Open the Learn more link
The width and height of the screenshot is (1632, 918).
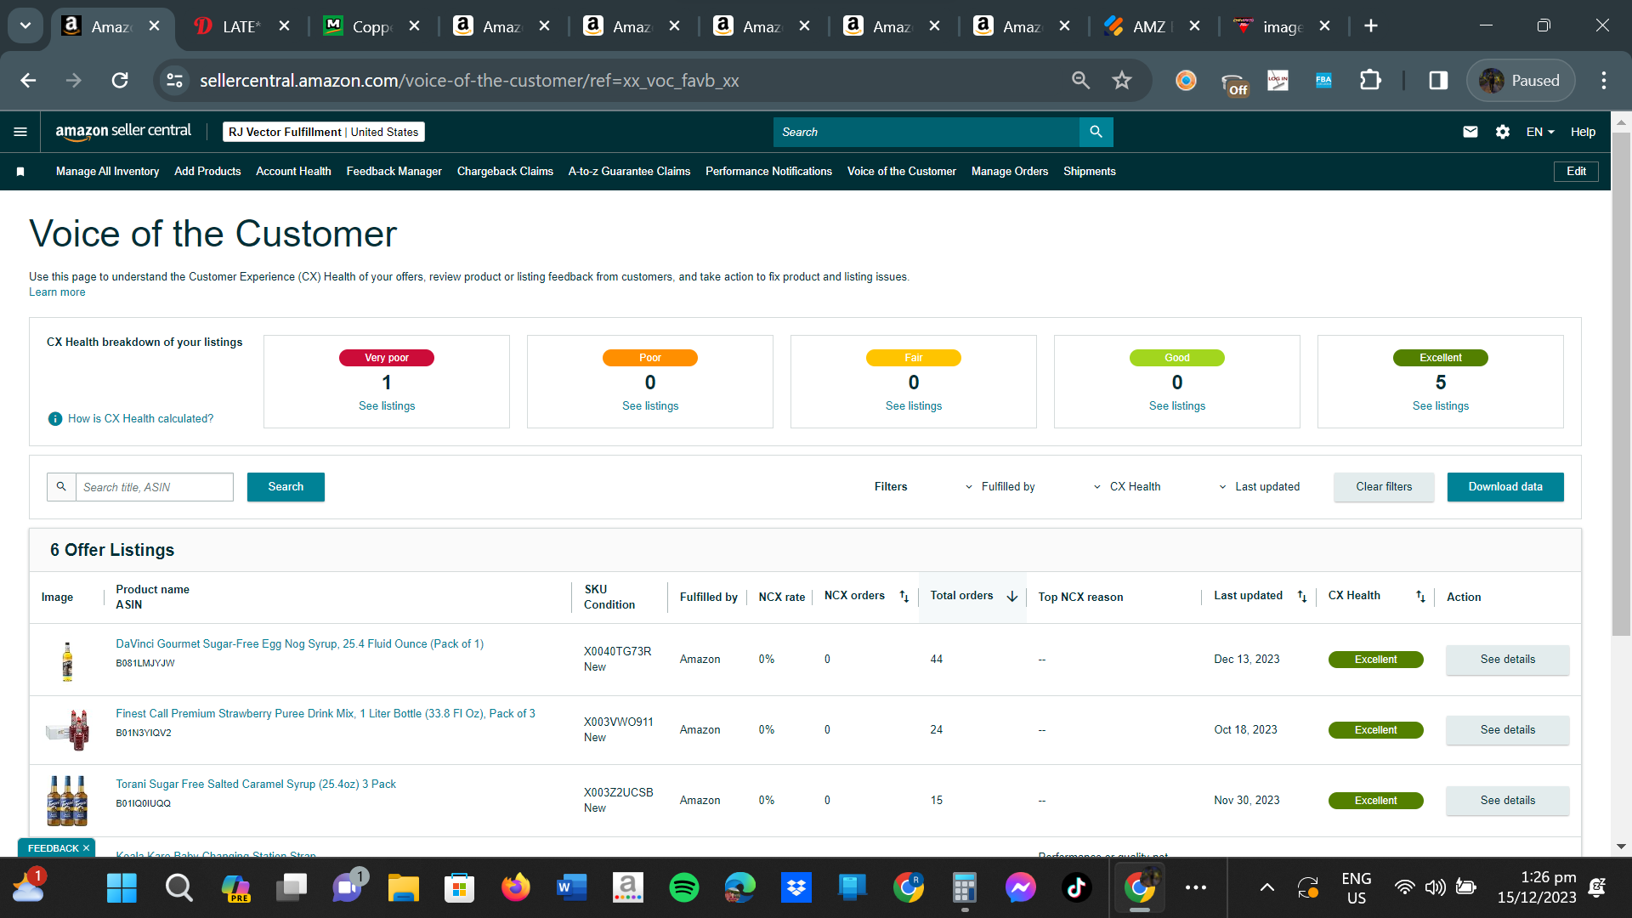(x=57, y=292)
